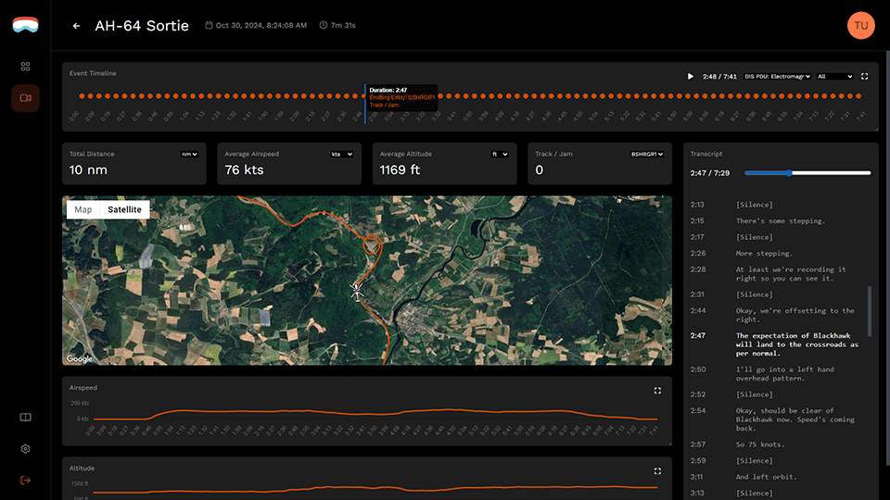
Task: Select transcript line "More stepping."
Action: click(764, 254)
